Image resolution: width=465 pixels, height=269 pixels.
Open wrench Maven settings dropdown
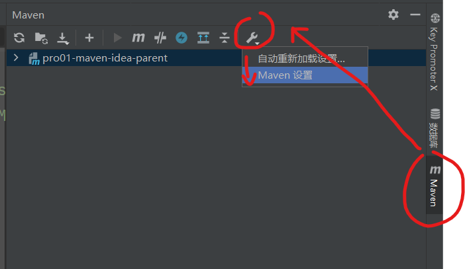[x=252, y=38]
